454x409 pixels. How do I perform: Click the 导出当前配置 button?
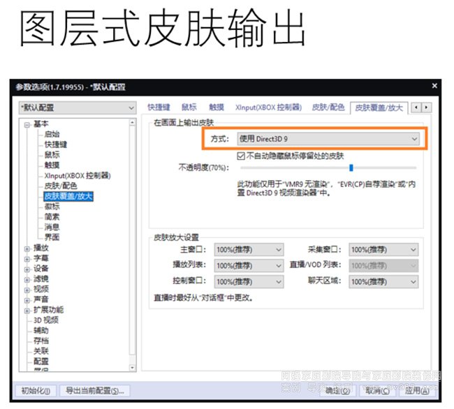point(95,391)
